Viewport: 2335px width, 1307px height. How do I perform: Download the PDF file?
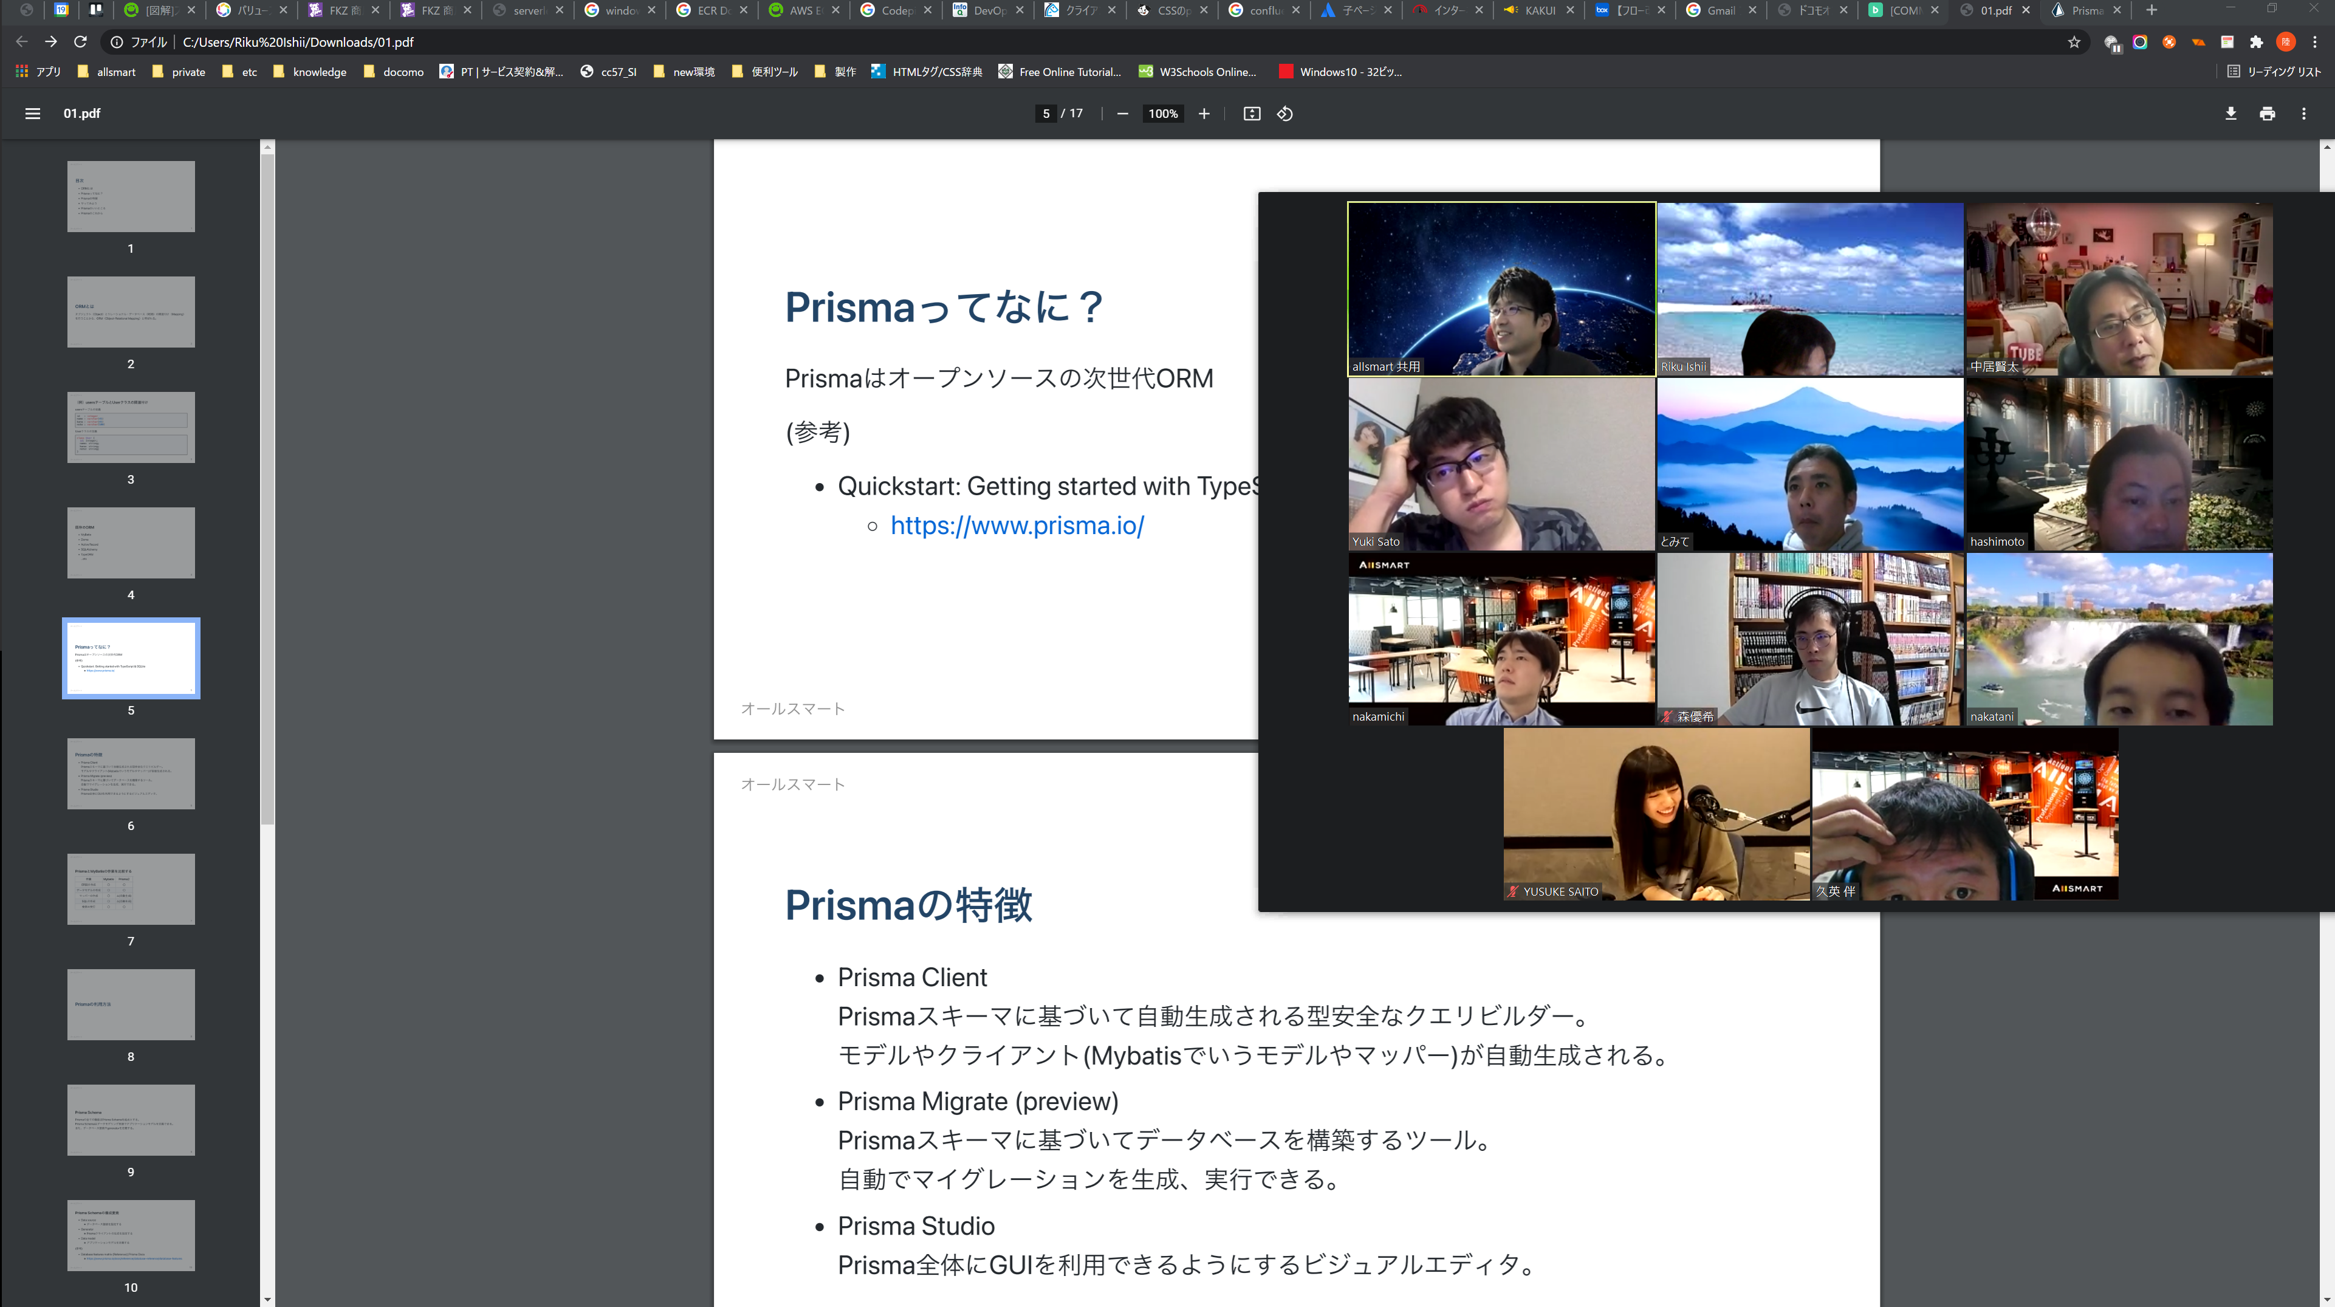(2230, 113)
